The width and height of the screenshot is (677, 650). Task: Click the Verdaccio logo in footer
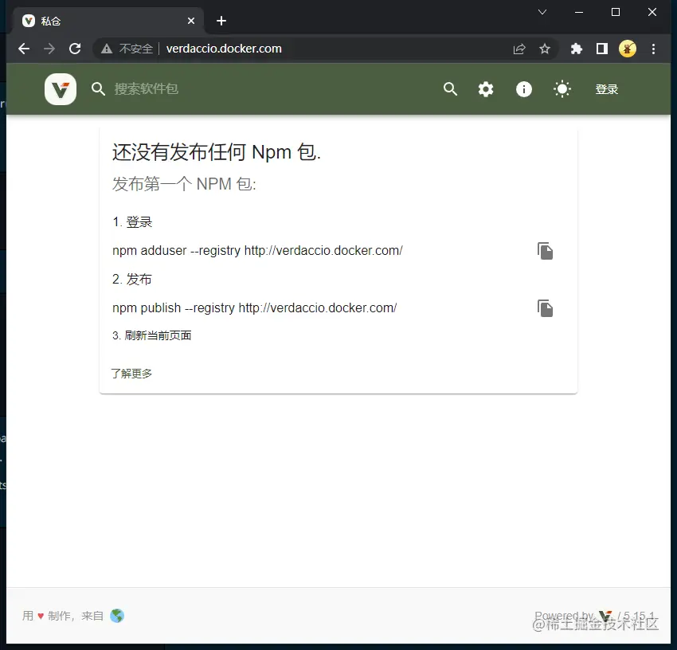coord(606,616)
